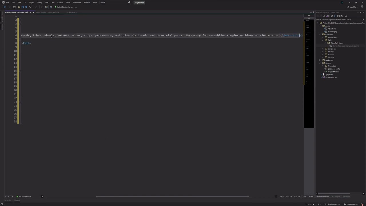Open the Git menu

click(25, 3)
